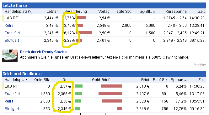The image size is (209, 115).
Task: Open Frankfurt link in Letzte Kurse table
Action: (12, 33)
